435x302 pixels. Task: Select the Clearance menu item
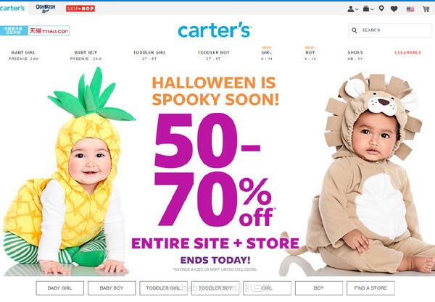point(407,52)
